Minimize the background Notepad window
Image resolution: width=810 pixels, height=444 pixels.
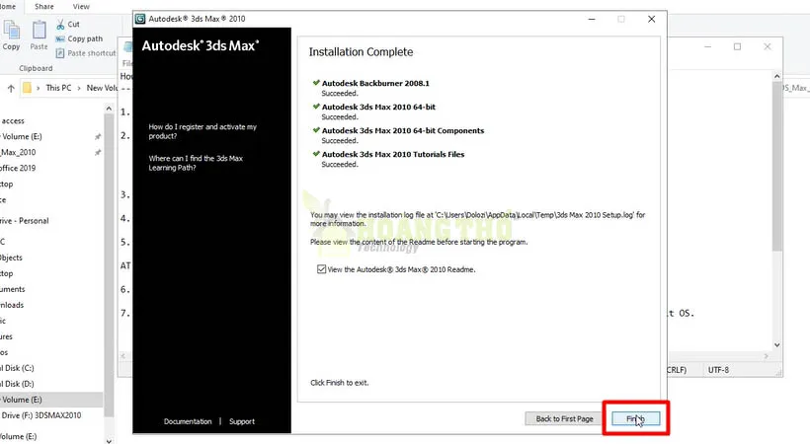coord(707,46)
